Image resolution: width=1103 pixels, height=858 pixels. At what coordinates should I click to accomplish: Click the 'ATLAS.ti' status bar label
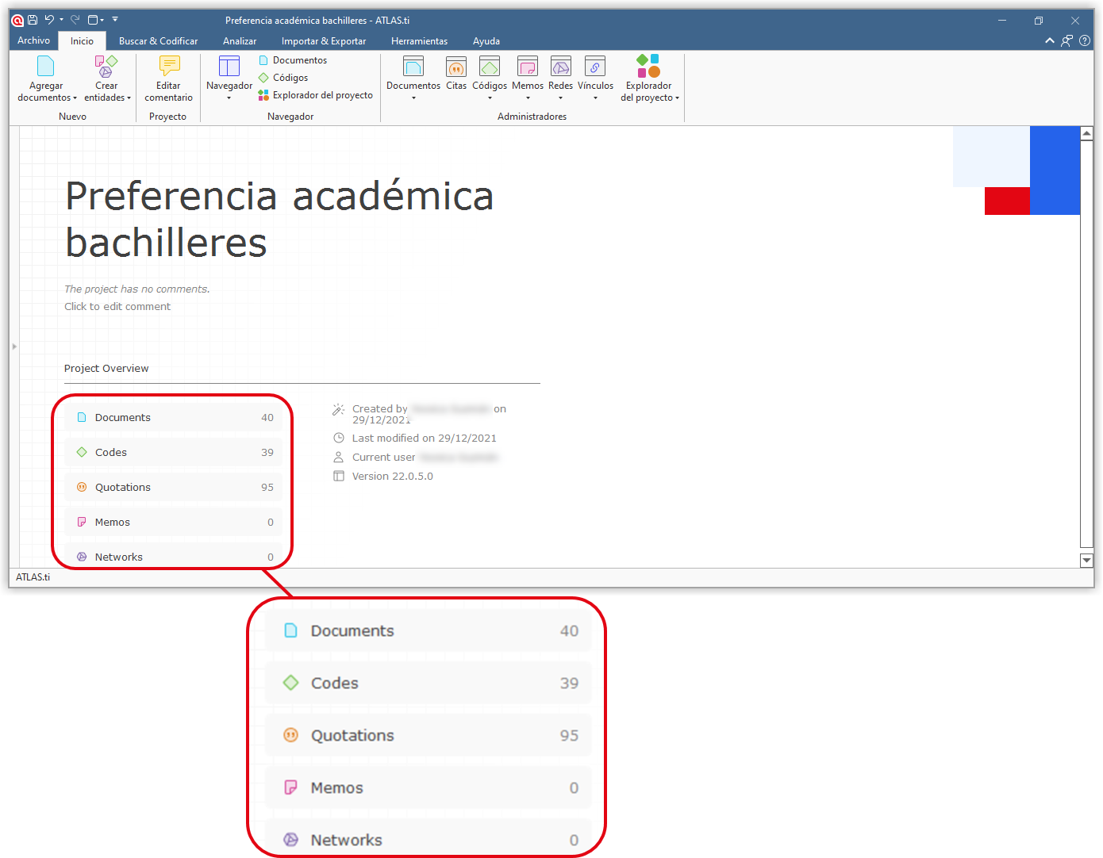(x=33, y=577)
